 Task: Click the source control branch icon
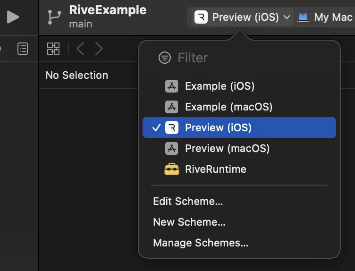click(54, 17)
